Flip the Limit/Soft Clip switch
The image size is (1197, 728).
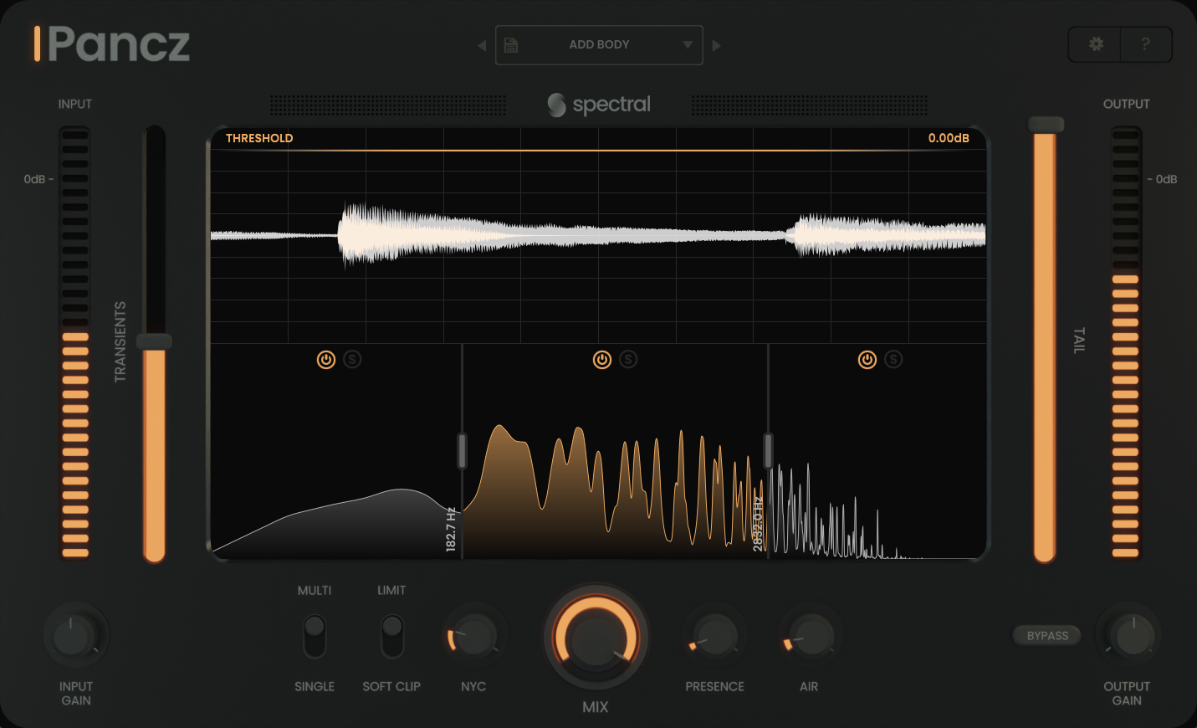point(391,637)
